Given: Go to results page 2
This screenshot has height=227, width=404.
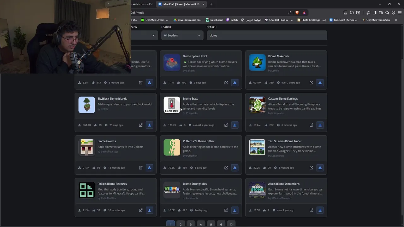Looking at the screenshot, I should [181, 224].
